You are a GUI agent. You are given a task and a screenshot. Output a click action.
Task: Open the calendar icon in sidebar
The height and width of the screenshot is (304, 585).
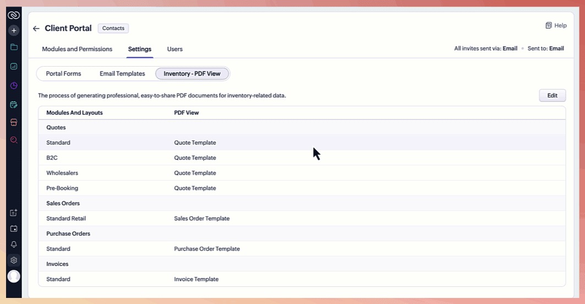tap(14, 105)
